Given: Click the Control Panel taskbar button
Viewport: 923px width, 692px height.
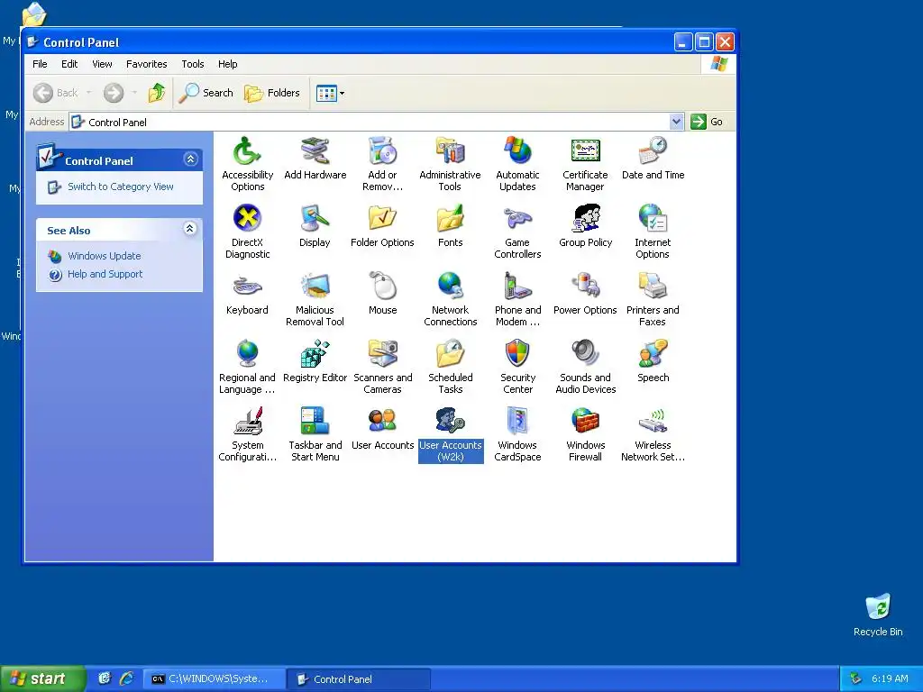Looking at the screenshot, I should click(x=359, y=679).
